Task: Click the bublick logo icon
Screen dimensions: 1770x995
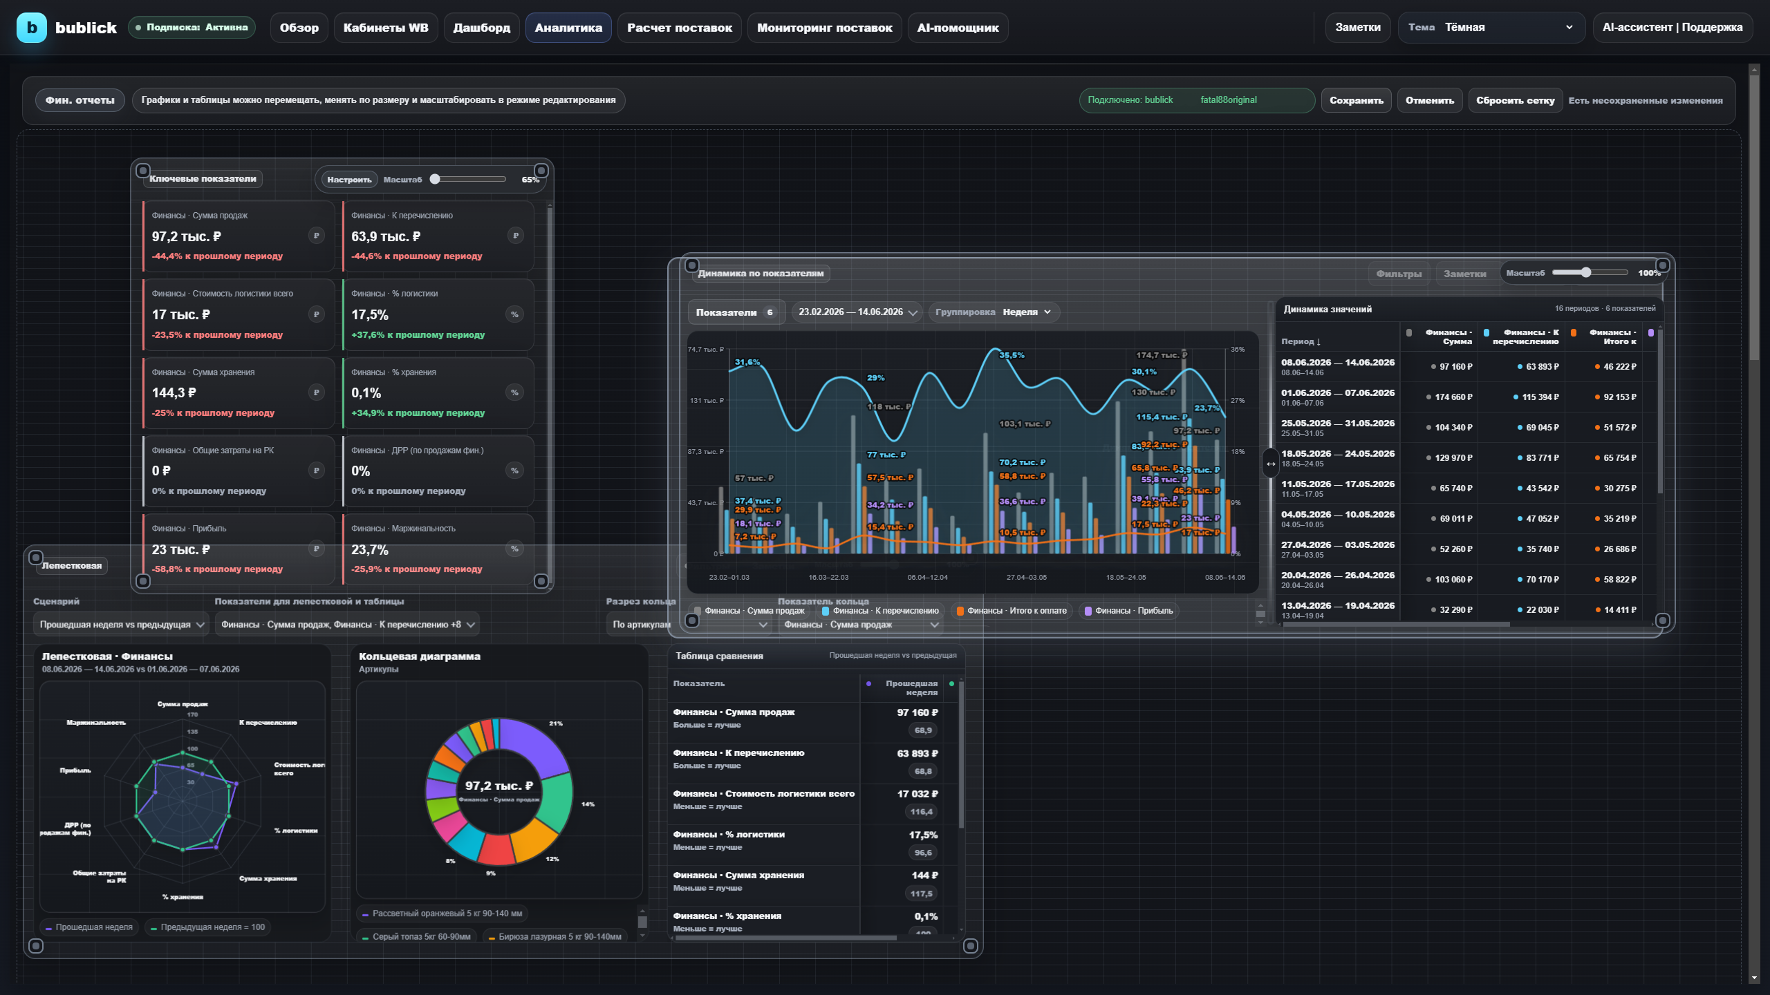Action: (x=31, y=28)
